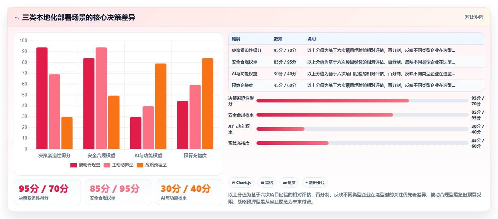The image size is (498, 219).
Task: Click the 战略预埋型 bar for 决策紧迫性得分
Action: 67,133
